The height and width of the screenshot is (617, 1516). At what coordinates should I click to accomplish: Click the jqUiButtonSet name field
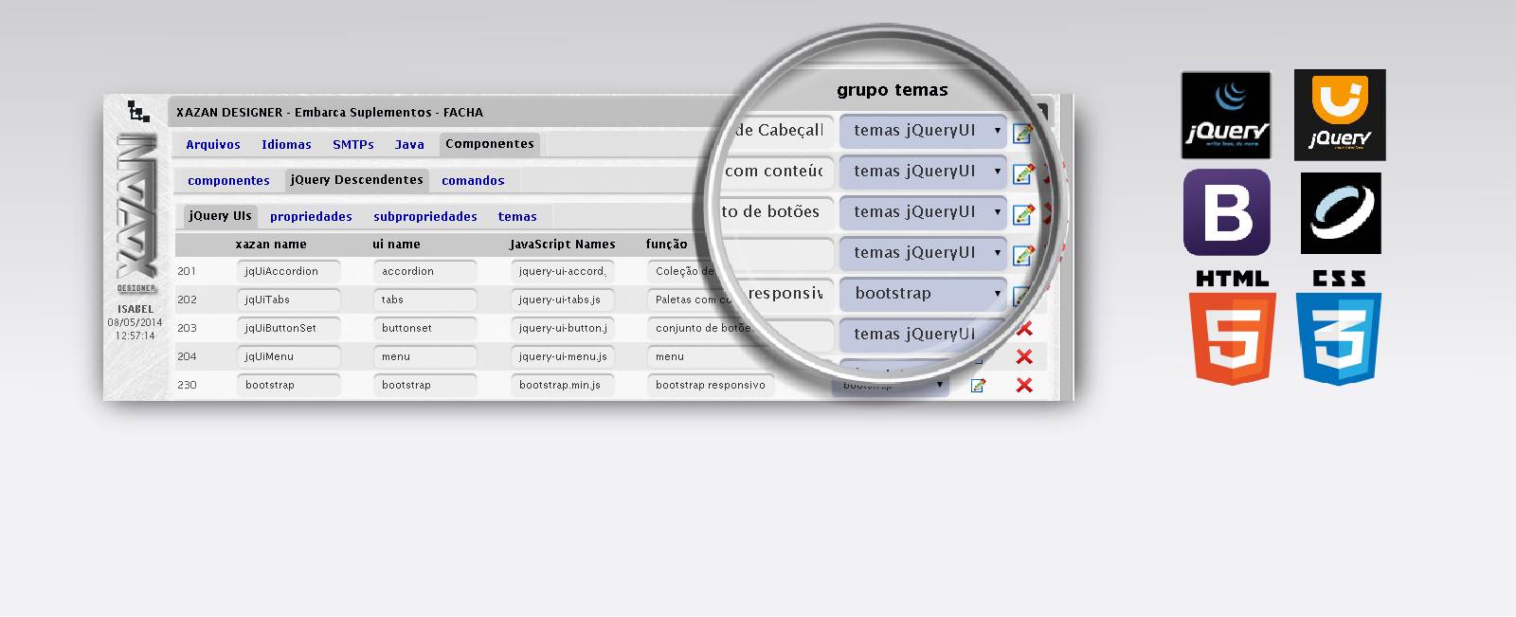(x=289, y=329)
